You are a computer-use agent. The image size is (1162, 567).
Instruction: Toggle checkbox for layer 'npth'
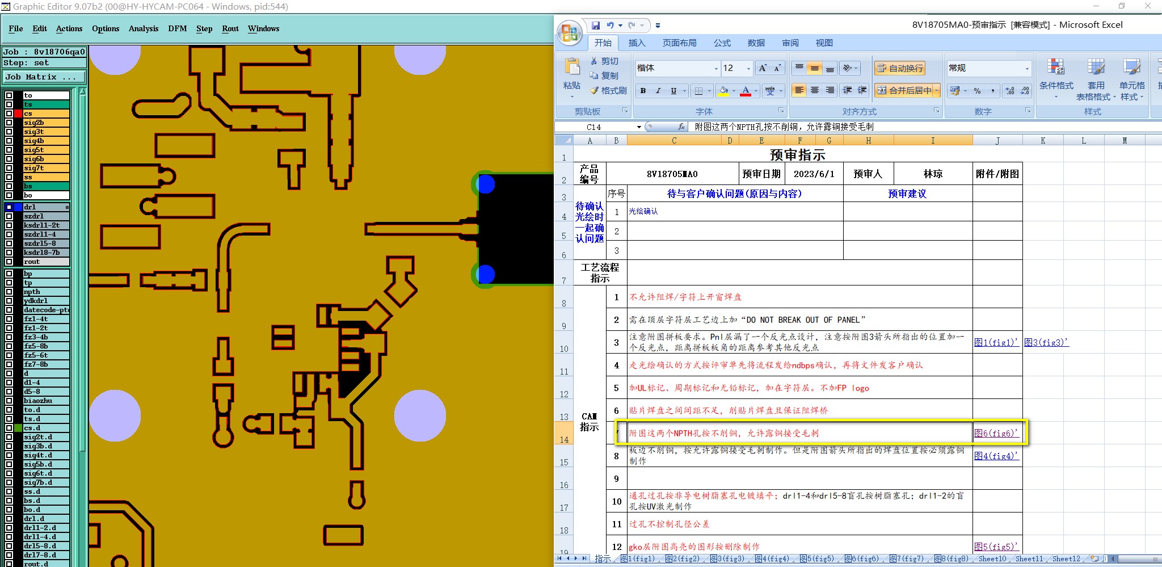tap(9, 292)
